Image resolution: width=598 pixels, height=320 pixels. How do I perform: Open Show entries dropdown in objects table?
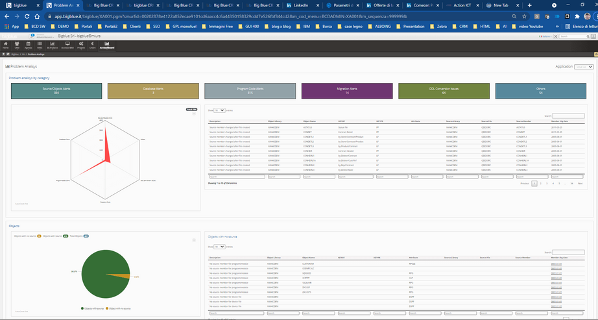coord(219,247)
